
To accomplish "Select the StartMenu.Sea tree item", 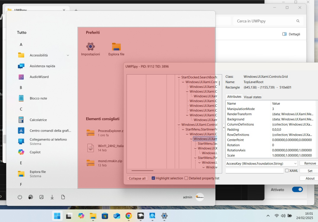I will pos(207,144).
